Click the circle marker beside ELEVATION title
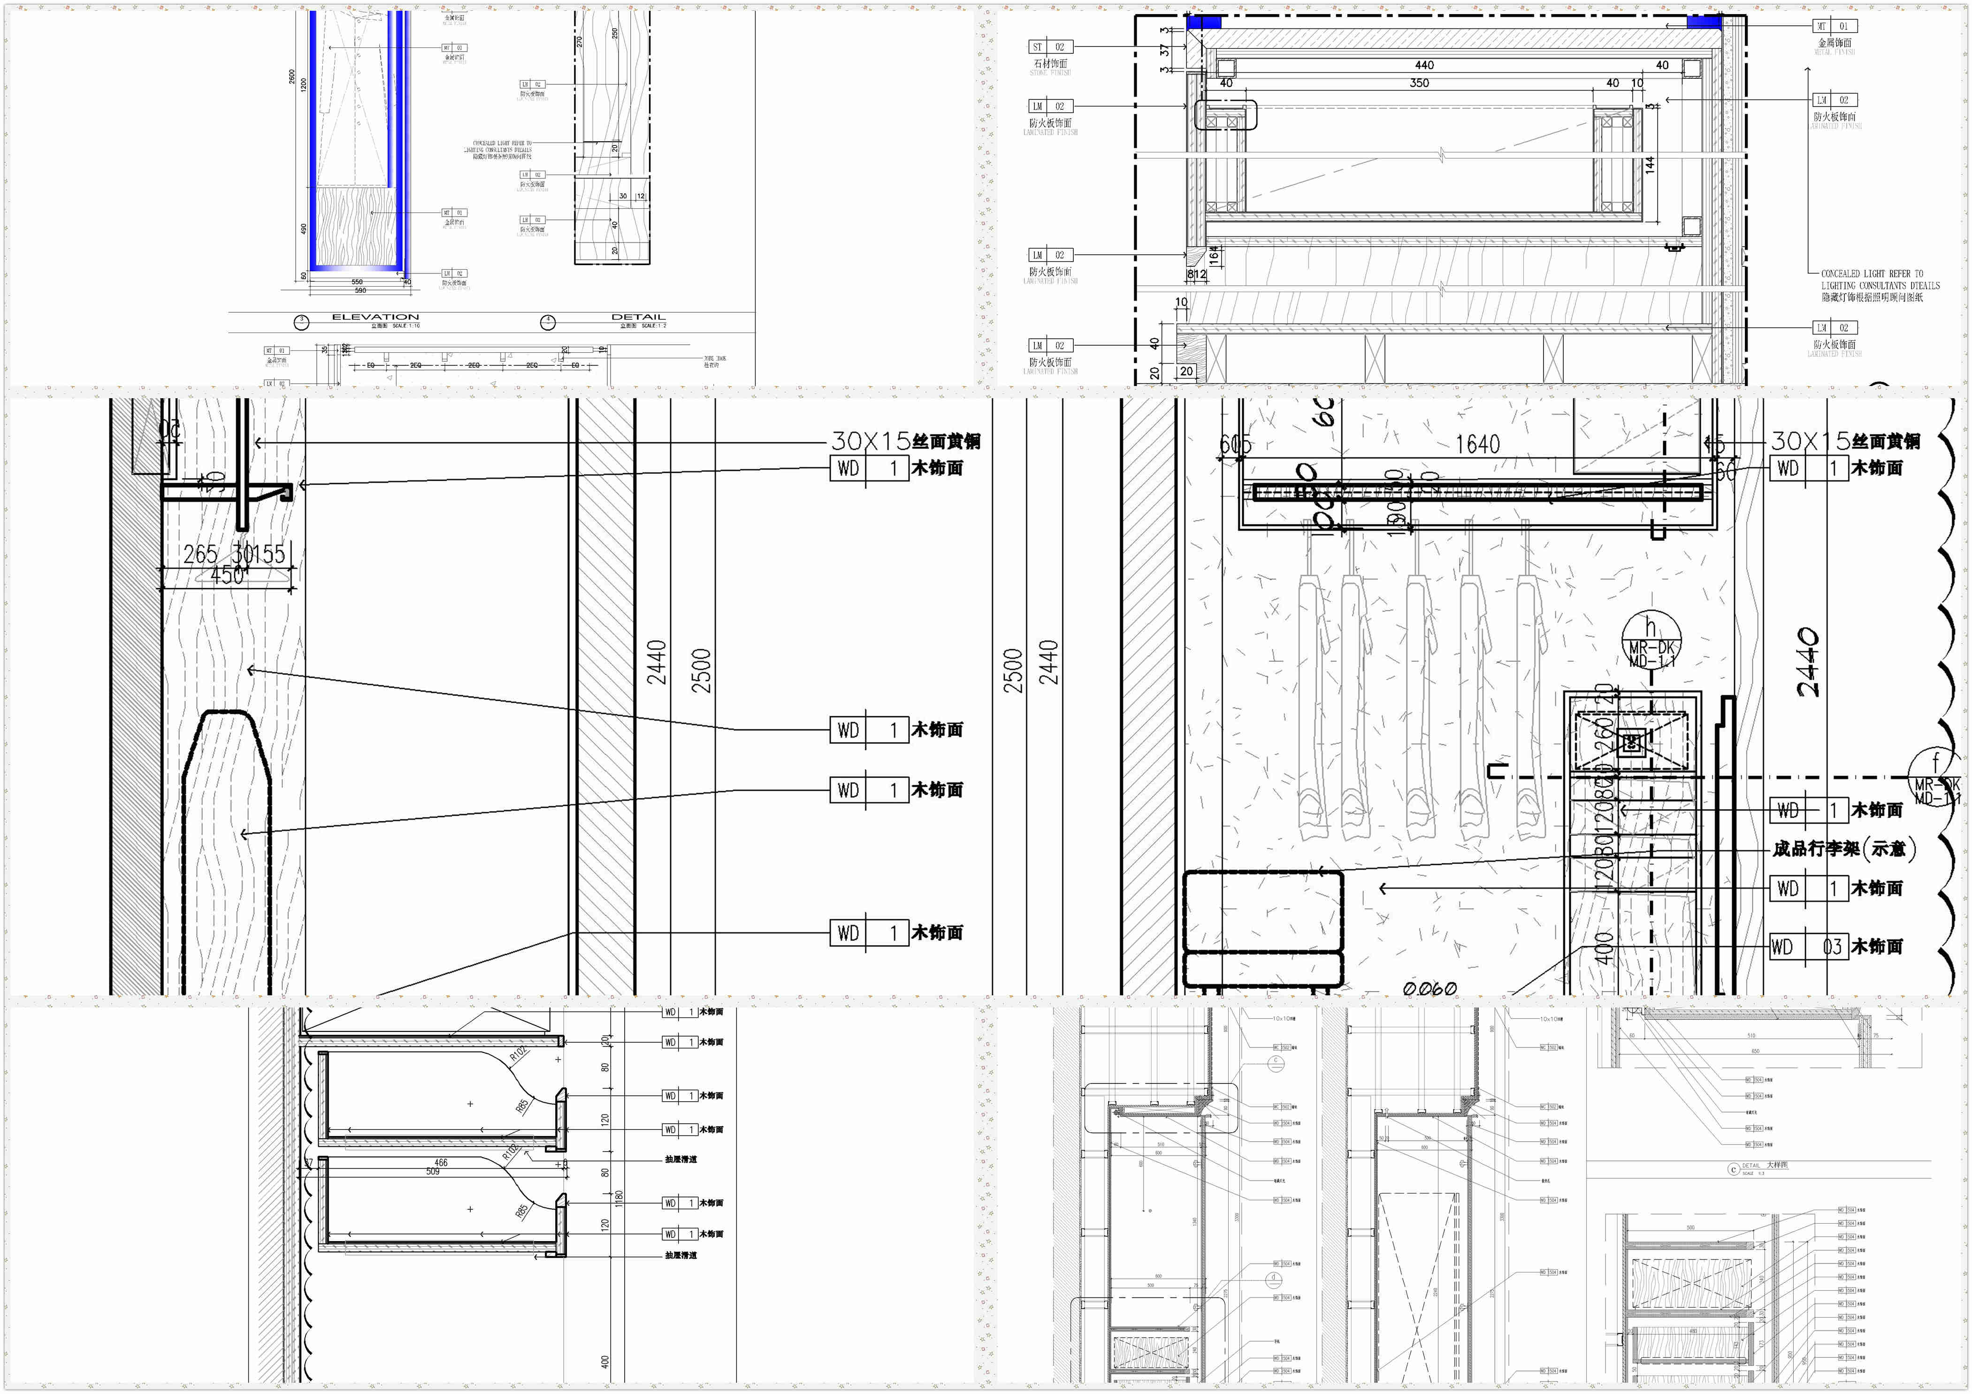 tap(301, 323)
